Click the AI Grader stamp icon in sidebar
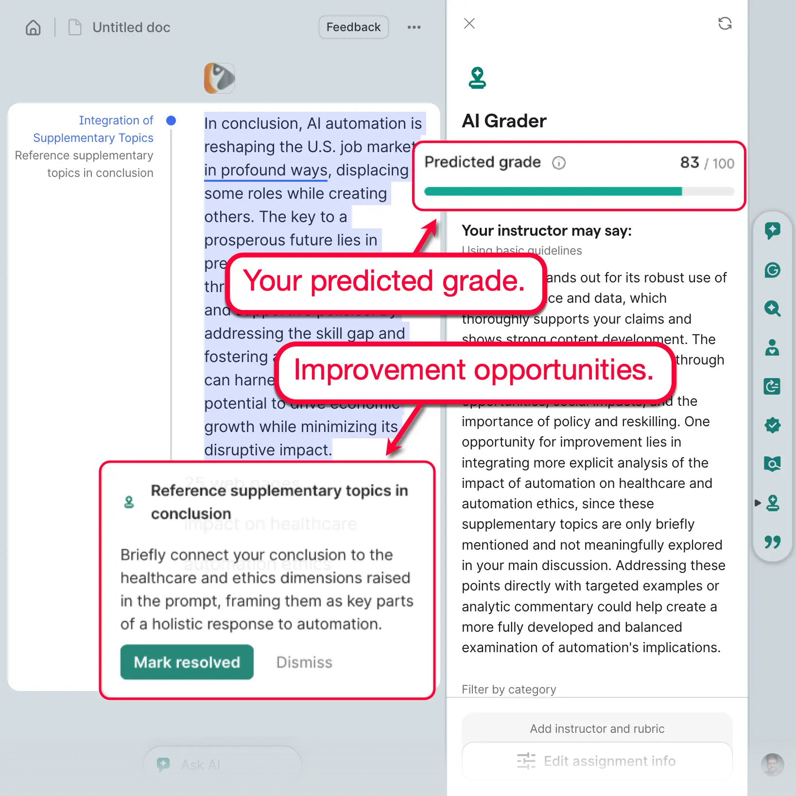This screenshot has width=796, height=796. (x=773, y=504)
